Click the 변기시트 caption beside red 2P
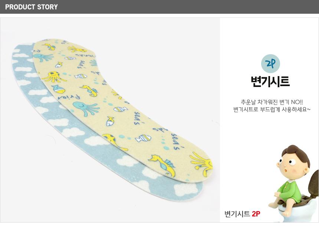The image size is (319, 245). coord(237,214)
